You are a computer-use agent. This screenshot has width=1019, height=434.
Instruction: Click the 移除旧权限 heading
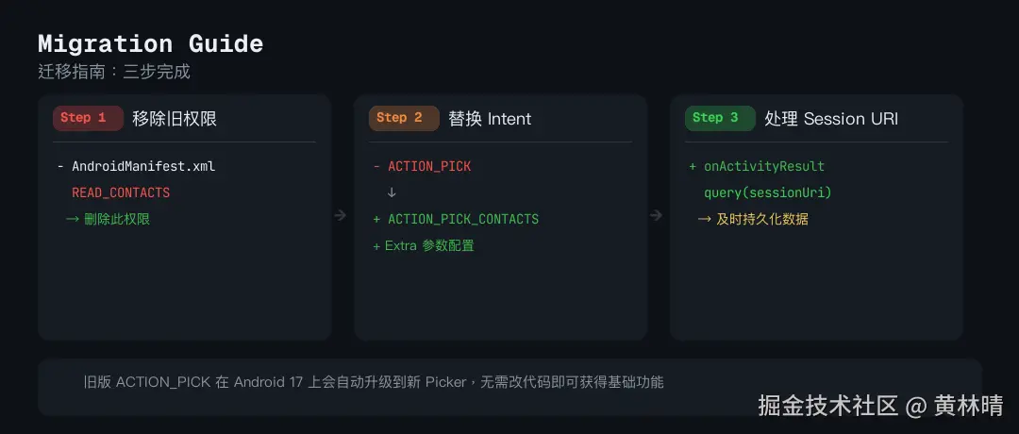pos(175,119)
